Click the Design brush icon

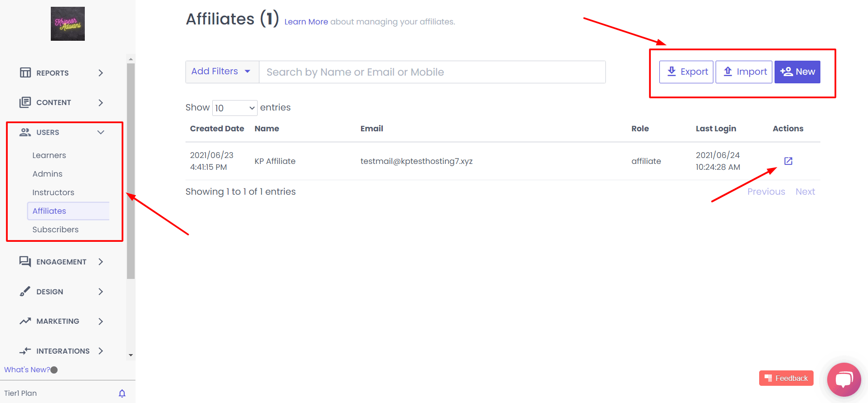(25, 292)
